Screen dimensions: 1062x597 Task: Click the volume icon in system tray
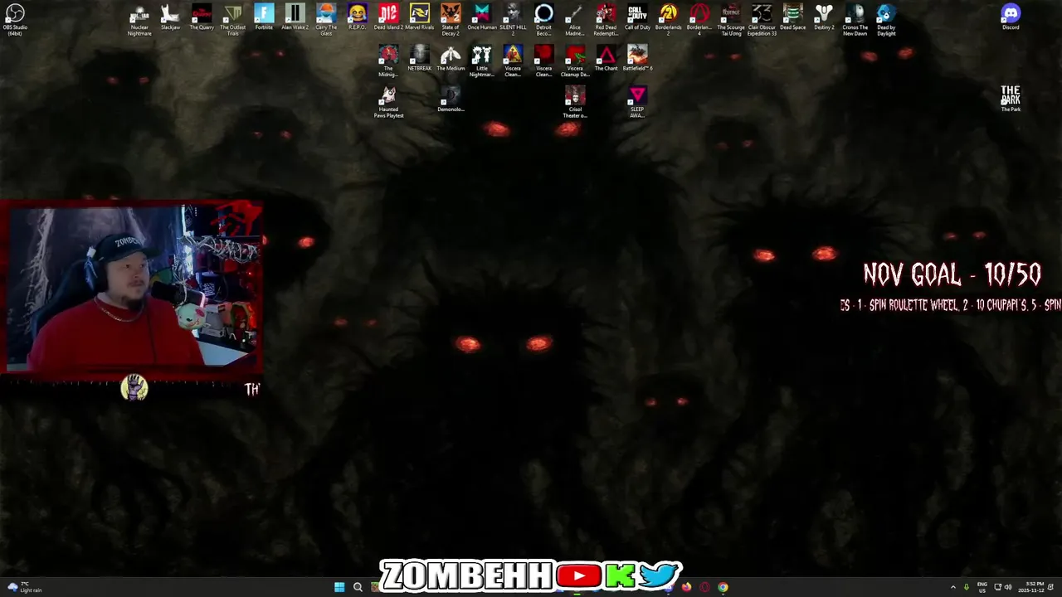click(1008, 587)
